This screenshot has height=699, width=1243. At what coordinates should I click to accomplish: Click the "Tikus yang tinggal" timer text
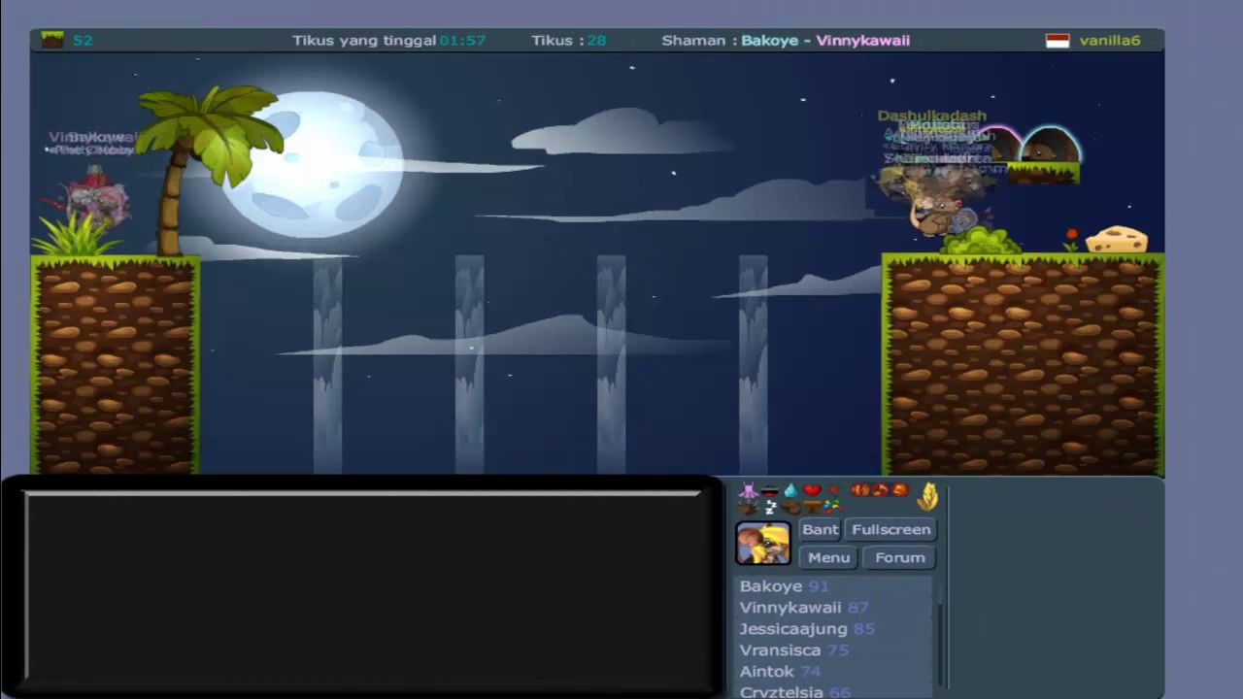click(388, 41)
